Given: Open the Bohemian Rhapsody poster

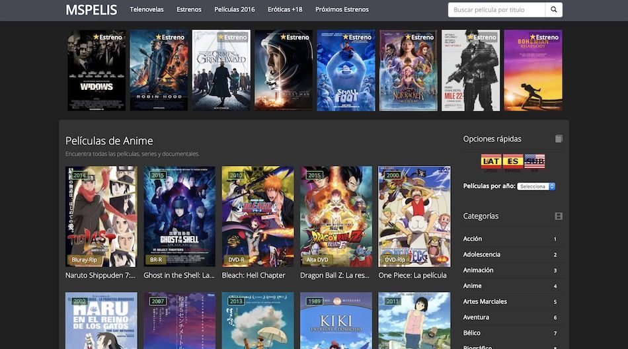Looking at the screenshot, I should coord(533,70).
